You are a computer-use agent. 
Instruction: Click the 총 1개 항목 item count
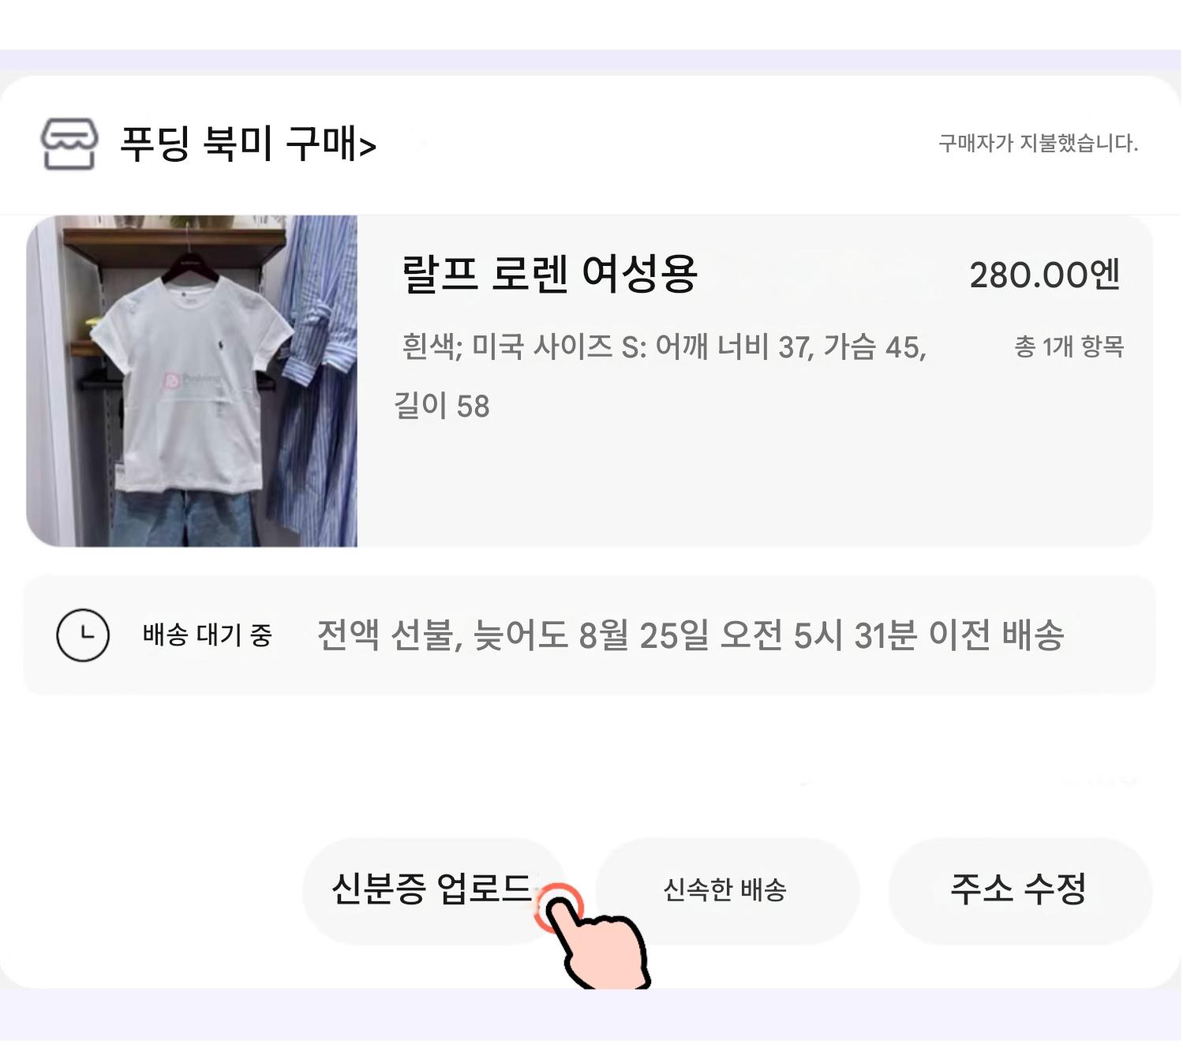click(1069, 346)
